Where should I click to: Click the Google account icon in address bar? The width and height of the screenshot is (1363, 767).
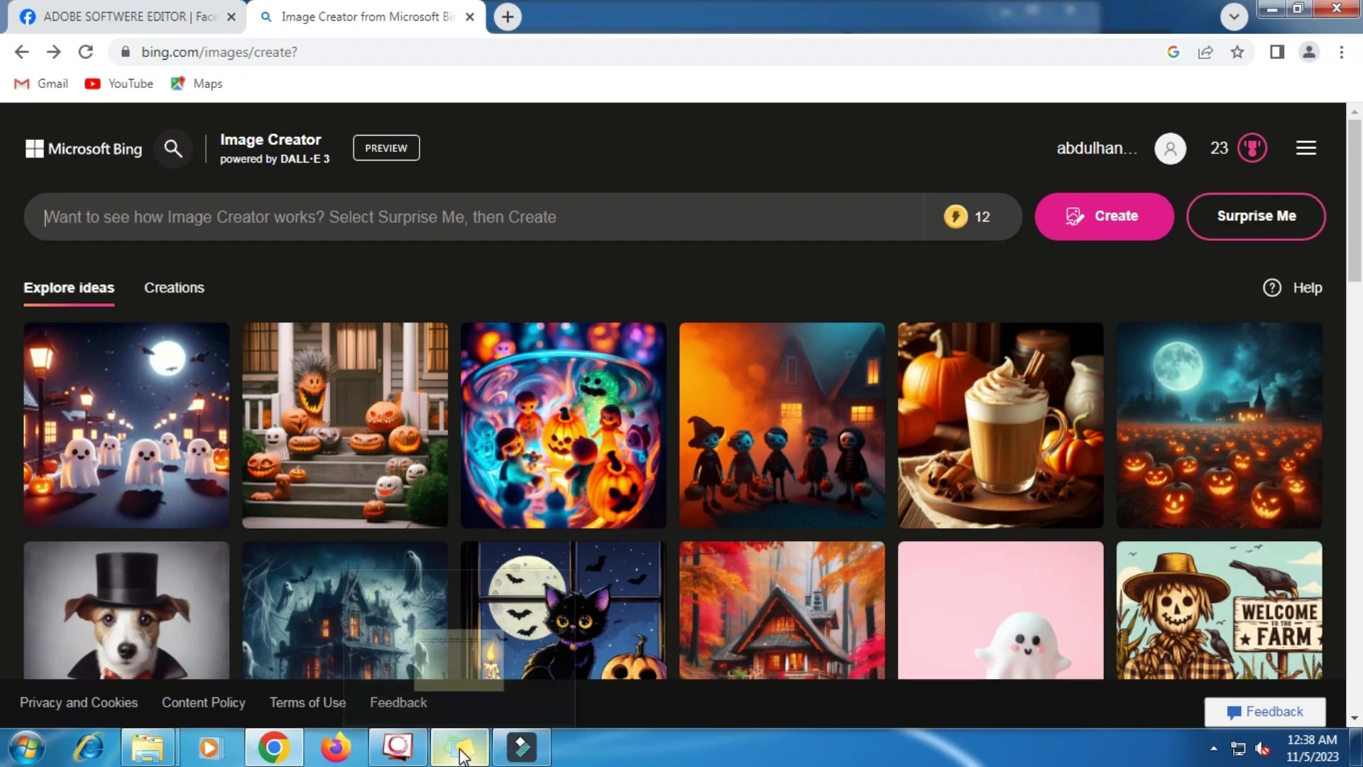[1173, 52]
